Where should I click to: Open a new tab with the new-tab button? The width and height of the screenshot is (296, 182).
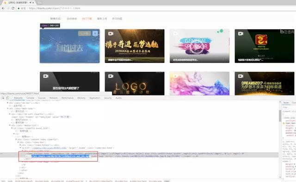click(x=40, y=3)
